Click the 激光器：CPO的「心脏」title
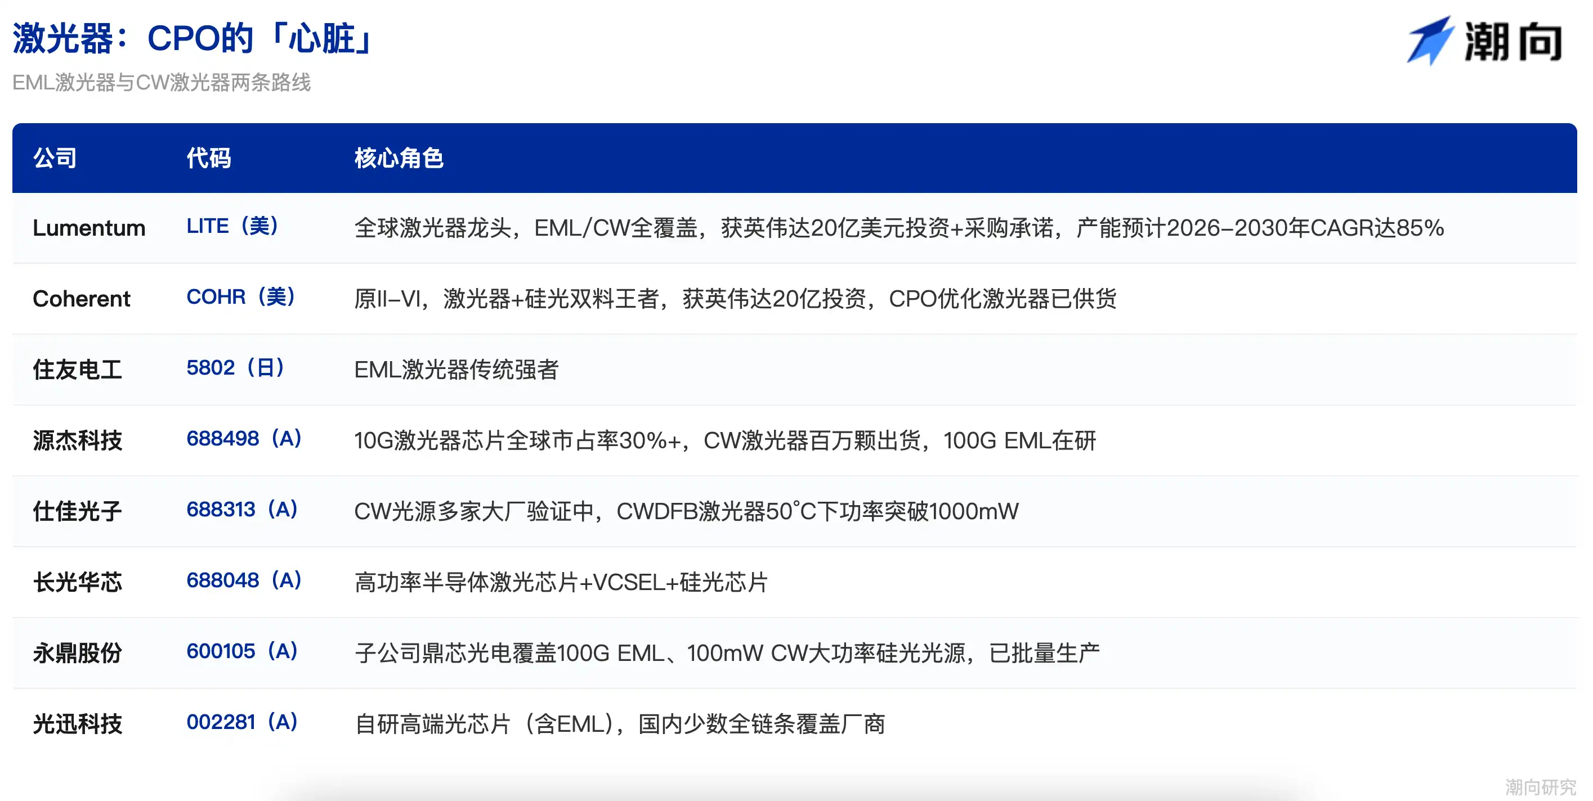Viewport: 1593px width, 801px height. 193,38
